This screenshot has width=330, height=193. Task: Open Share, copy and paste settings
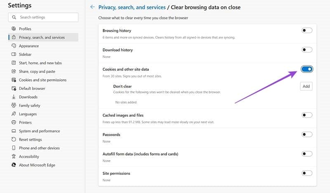coord(43,71)
